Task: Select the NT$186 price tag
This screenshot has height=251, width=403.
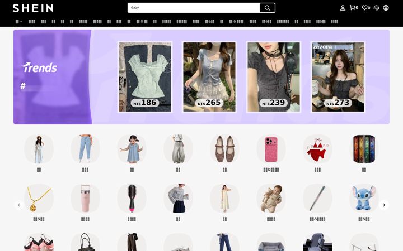Action: [145, 103]
